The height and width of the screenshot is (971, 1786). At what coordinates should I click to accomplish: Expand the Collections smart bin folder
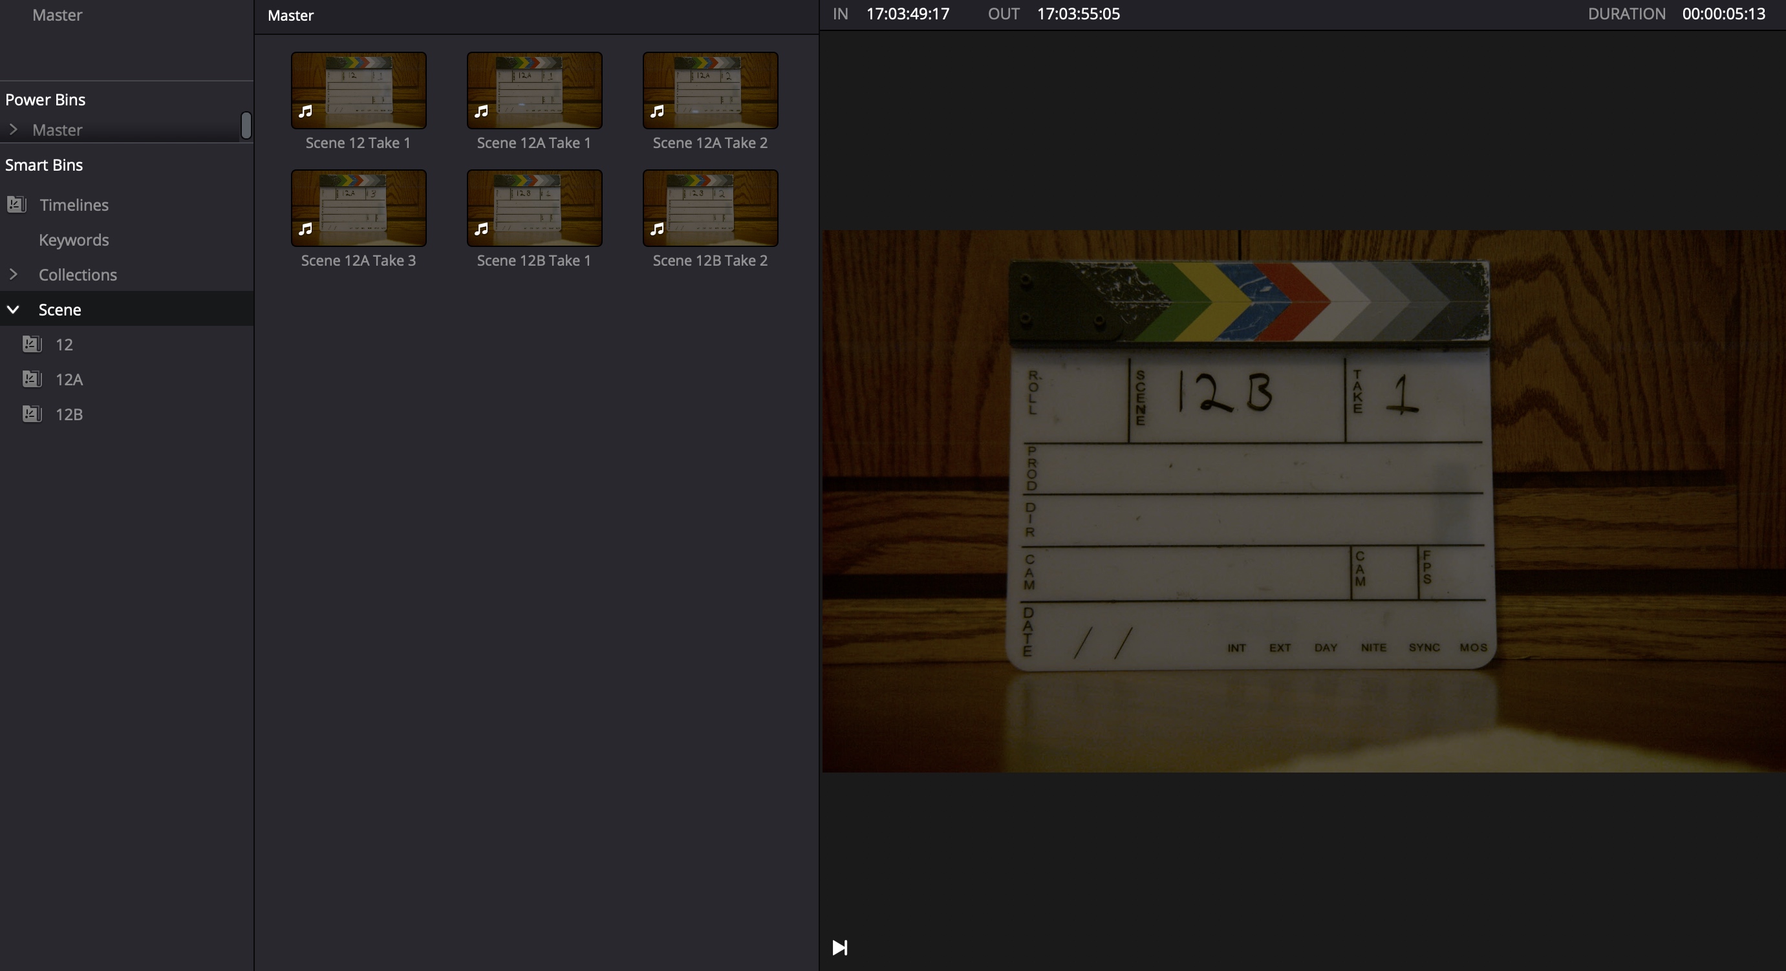click(13, 275)
